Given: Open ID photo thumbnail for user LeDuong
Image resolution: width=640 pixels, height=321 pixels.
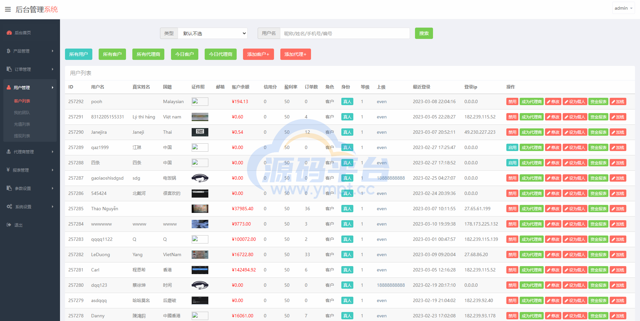Looking at the screenshot, I should pos(200,254).
